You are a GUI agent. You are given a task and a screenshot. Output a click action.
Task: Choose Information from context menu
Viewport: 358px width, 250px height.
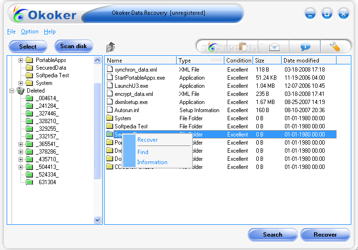(x=152, y=162)
